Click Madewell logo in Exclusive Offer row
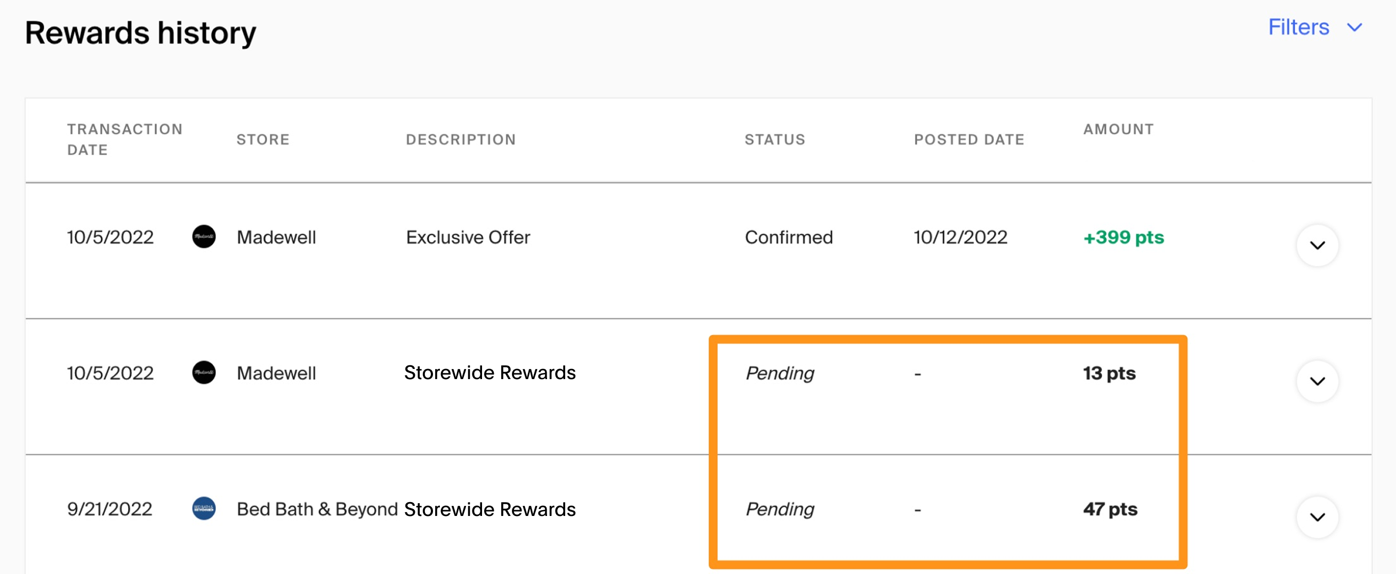 click(x=204, y=236)
